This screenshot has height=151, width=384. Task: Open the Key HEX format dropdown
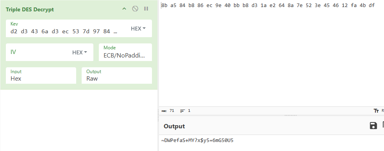click(138, 29)
